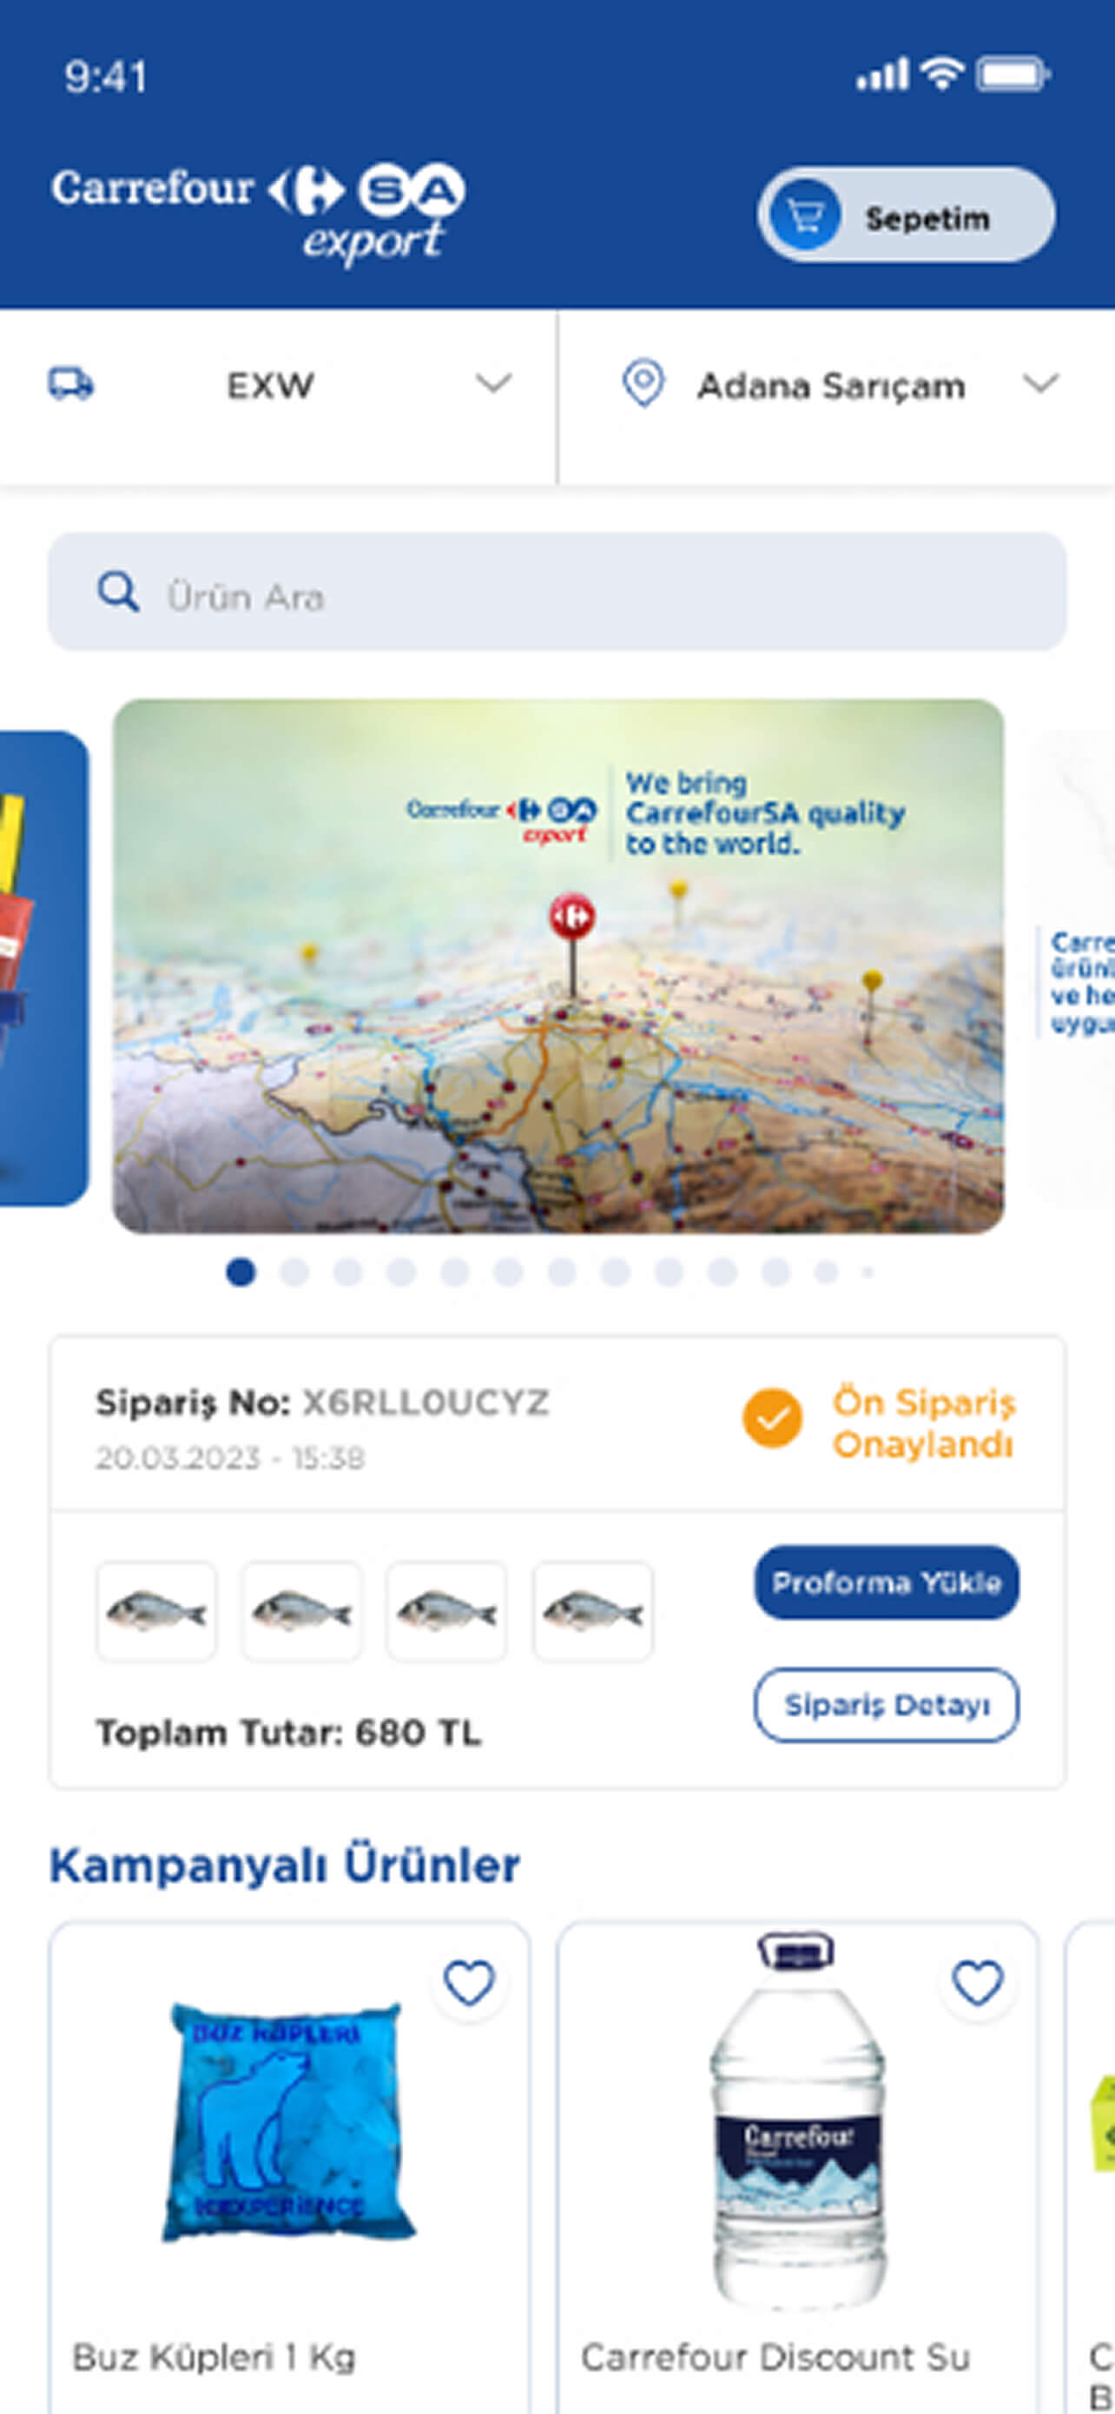The width and height of the screenshot is (1115, 2414).
Task: Click the orange order confirmed checkmark icon
Action: (772, 1419)
